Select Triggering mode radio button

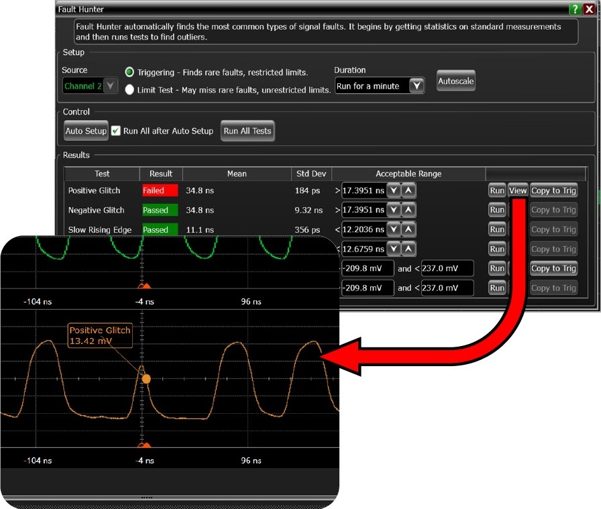click(x=130, y=72)
